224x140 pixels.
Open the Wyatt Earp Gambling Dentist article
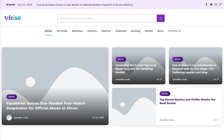point(136,69)
